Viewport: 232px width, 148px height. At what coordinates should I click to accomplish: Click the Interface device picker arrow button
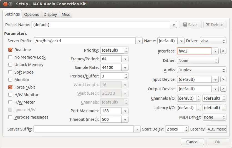223,51
